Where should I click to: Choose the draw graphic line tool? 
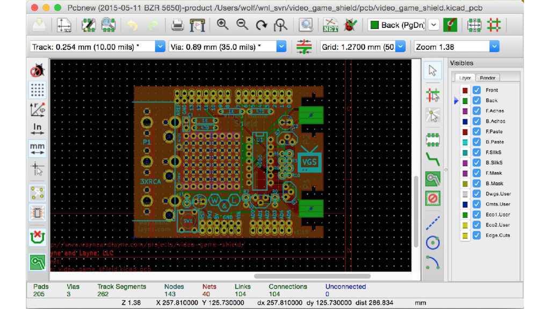[x=432, y=223]
